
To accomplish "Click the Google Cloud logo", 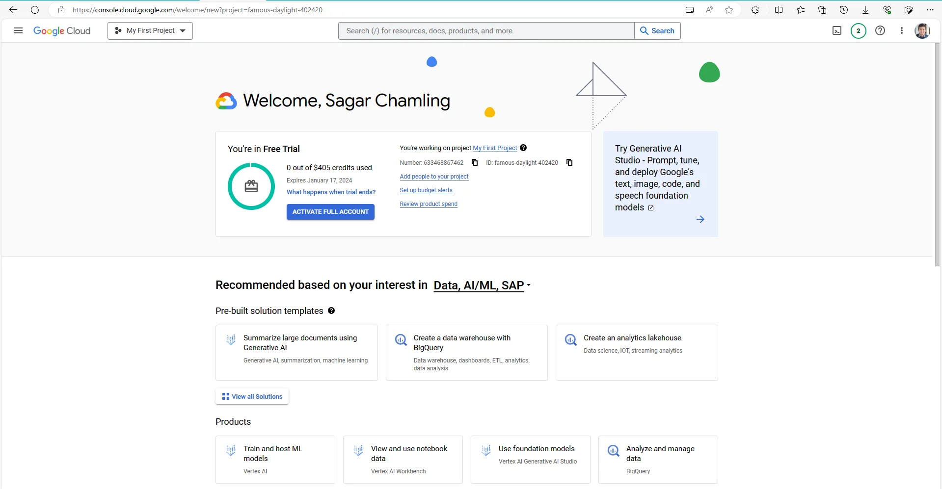I will point(62,31).
